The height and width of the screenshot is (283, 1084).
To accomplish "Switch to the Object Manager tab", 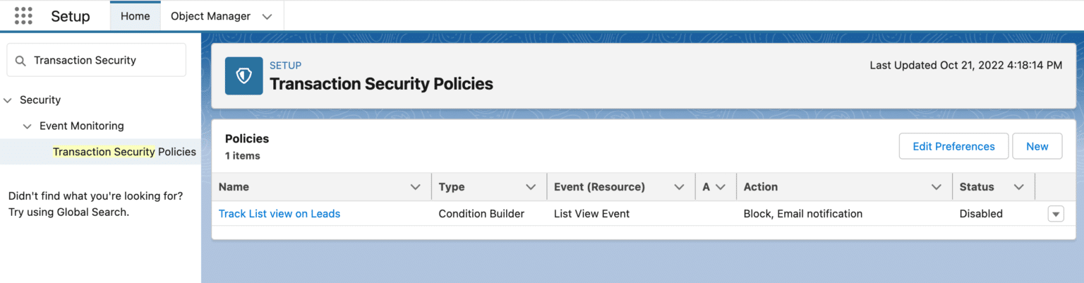I will 210,16.
